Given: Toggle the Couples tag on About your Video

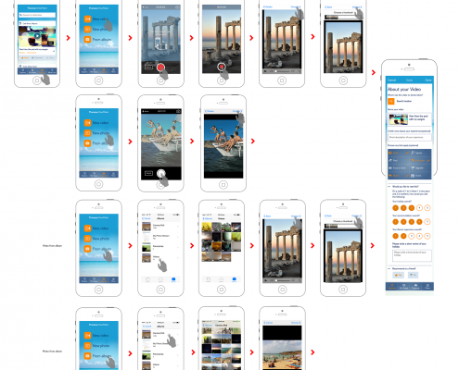Looking at the screenshot, I should pyautogui.click(x=420, y=160).
